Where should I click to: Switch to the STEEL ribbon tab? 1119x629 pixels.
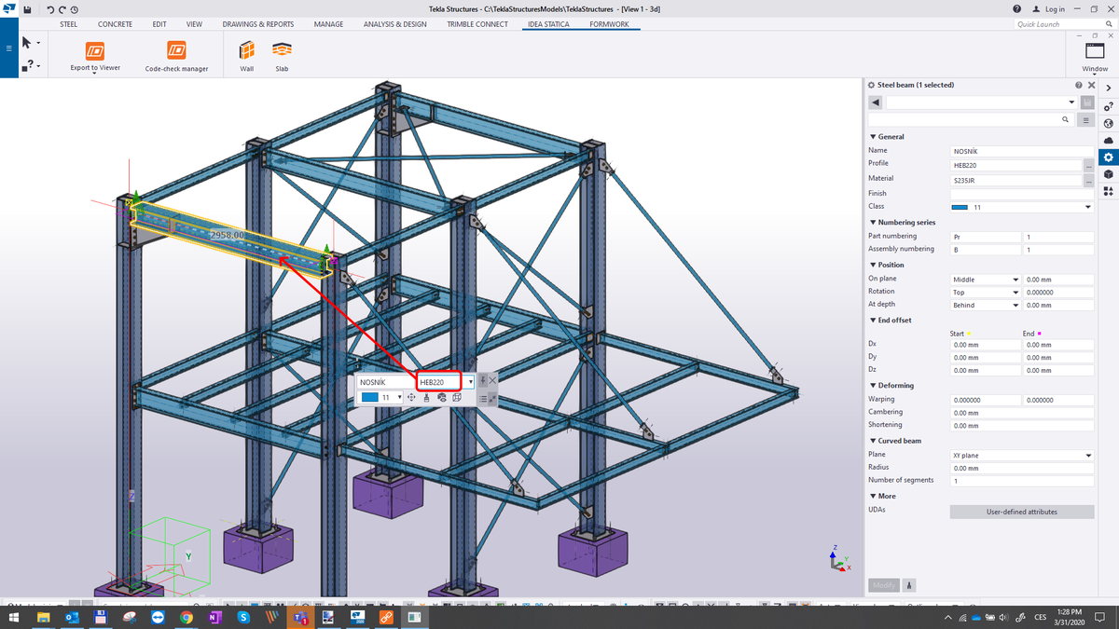tap(68, 23)
